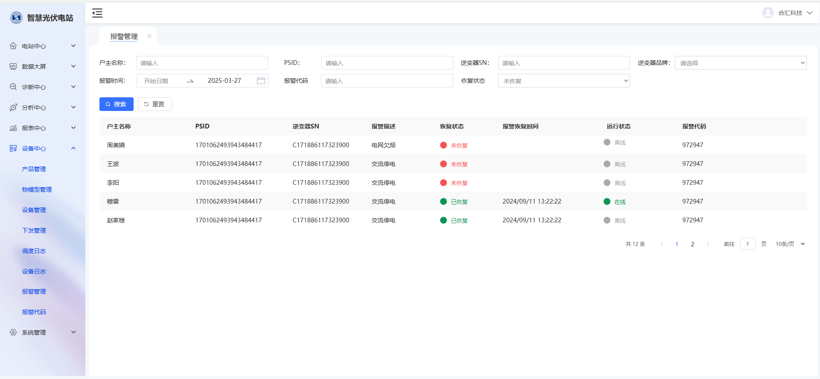The width and height of the screenshot is (820, 379).
Task: Click the 分析中心 icon in sidebar
Action: click(x=13, y=107)
